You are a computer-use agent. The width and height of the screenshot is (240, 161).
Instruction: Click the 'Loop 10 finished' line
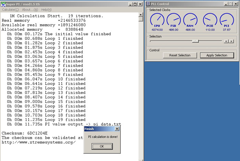pos(46,79)
